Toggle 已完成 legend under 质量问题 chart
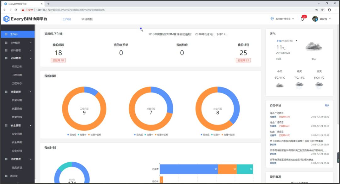The image size is (340, 184). 138,135
